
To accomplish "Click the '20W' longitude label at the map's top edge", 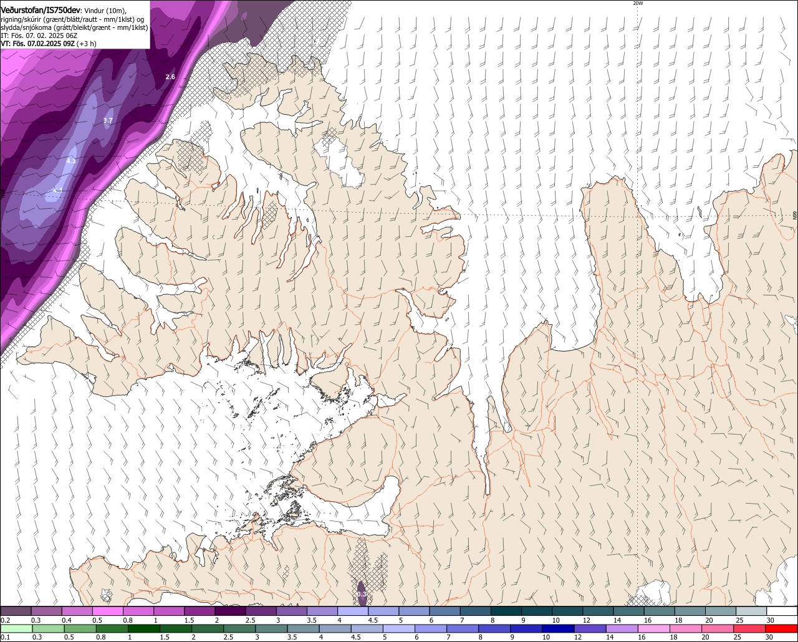I will [638, 3].
